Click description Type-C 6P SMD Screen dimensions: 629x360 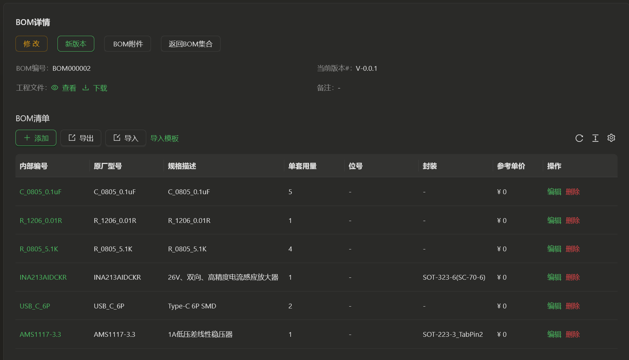pos(192,306)
